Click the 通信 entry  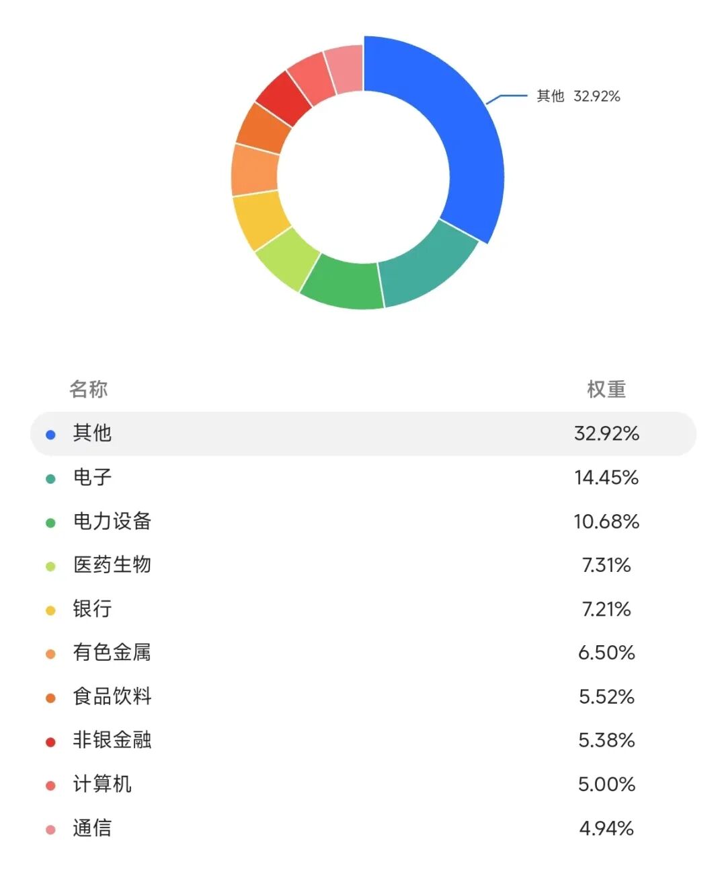point(363,828)
